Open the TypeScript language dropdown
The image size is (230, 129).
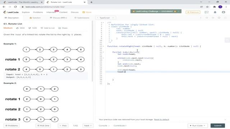point(106,18)
